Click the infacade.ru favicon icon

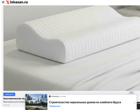pos(50,96)
